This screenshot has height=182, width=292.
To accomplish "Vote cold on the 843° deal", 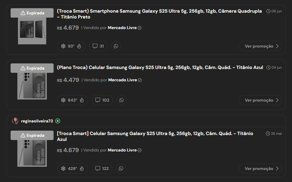I will coord(63,100).
